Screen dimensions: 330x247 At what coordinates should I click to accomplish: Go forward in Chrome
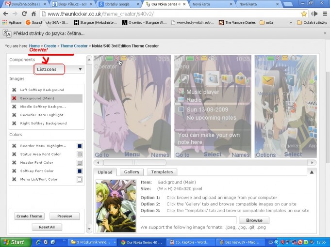point(15,14)
